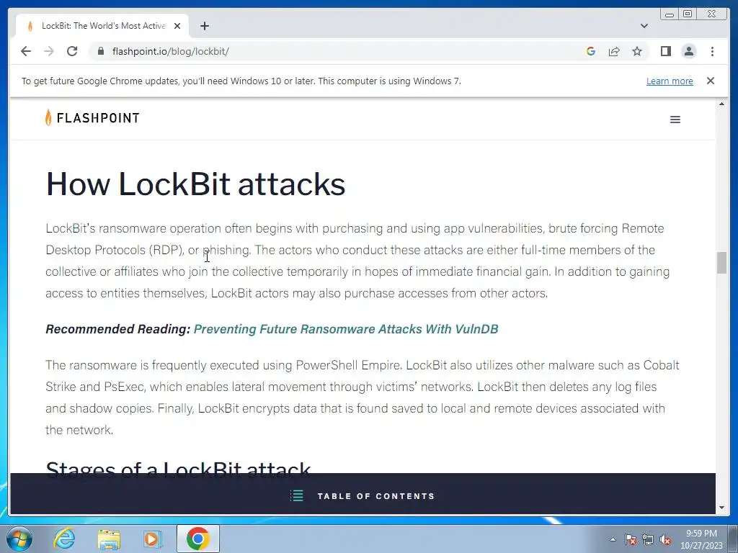
Task: Select the LockBit browser tab
Action: (x=102, y=26)
